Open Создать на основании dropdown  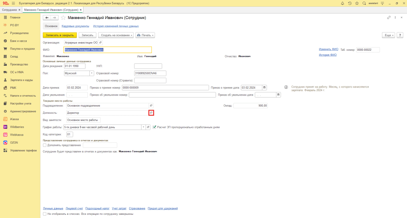[x=116, y=35]
